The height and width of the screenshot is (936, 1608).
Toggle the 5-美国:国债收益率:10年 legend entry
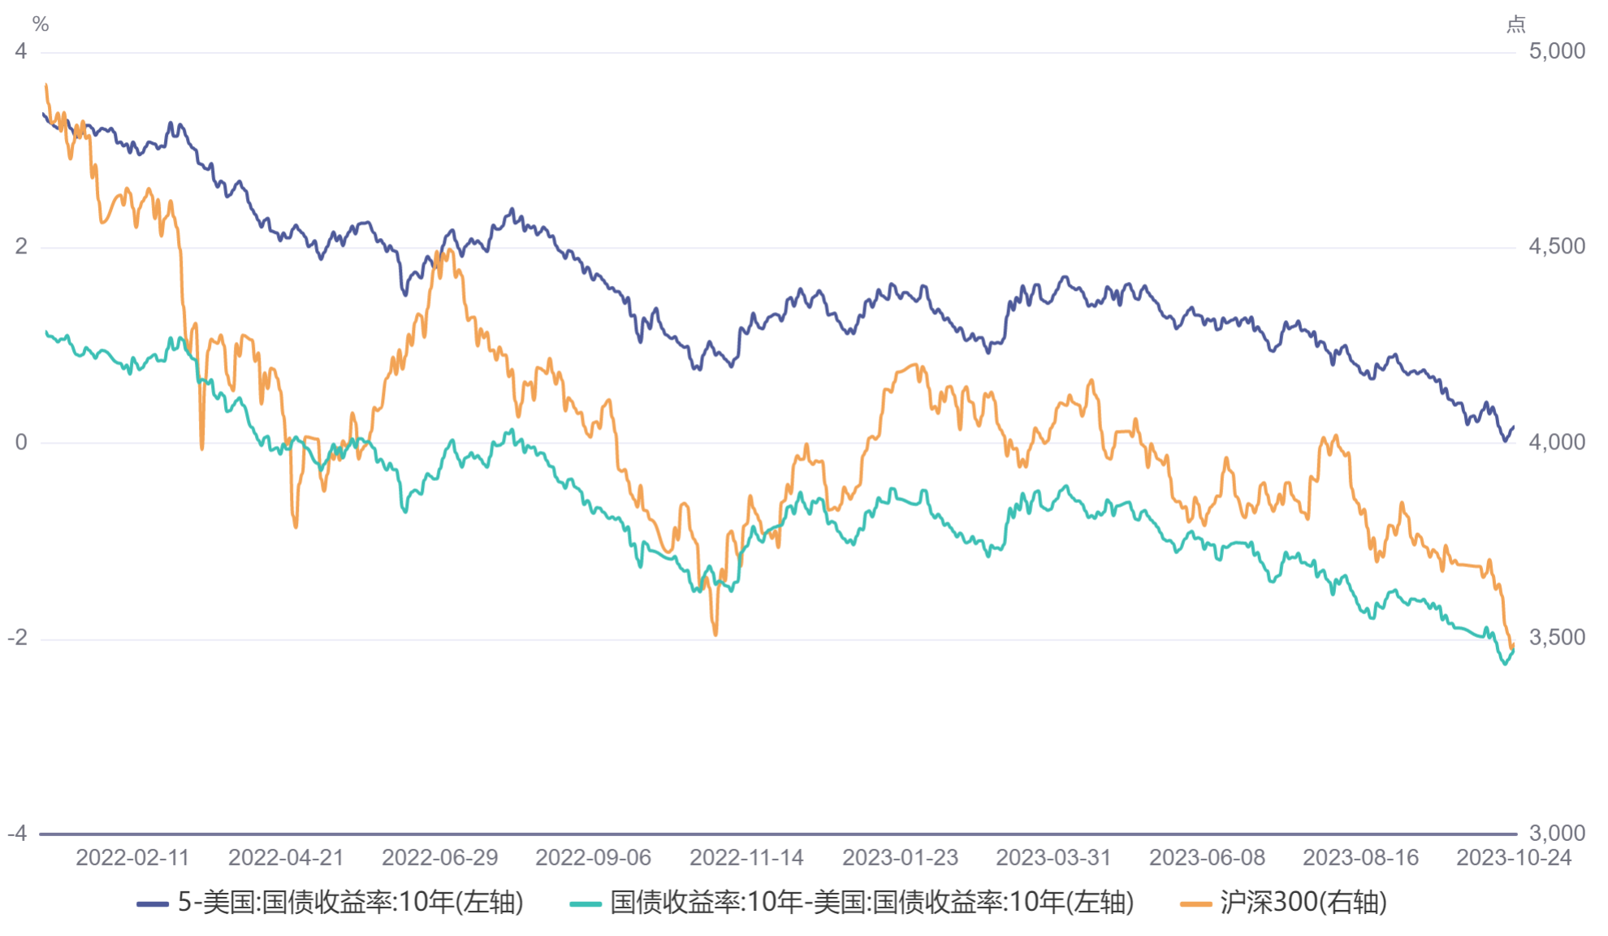coord(350,902)
